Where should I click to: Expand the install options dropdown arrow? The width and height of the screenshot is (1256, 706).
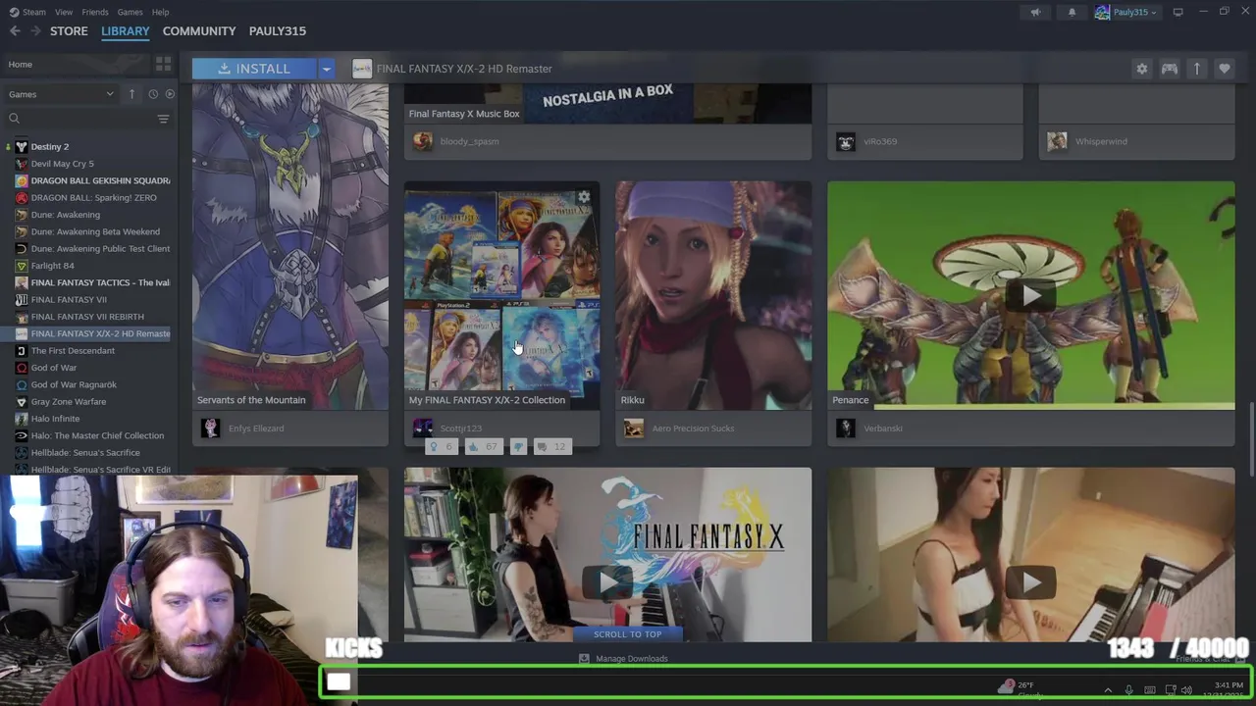pyautogui.click(x=326, y=69)
